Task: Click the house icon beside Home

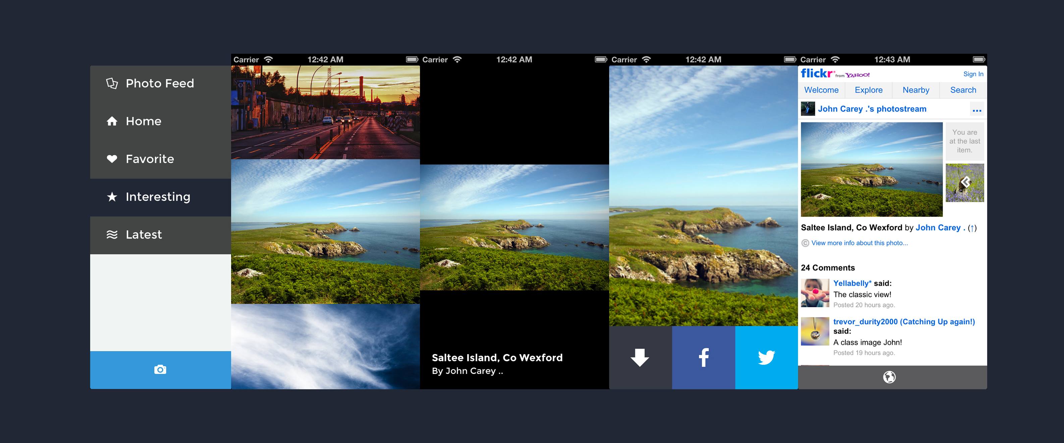Action: pos(112,121)
